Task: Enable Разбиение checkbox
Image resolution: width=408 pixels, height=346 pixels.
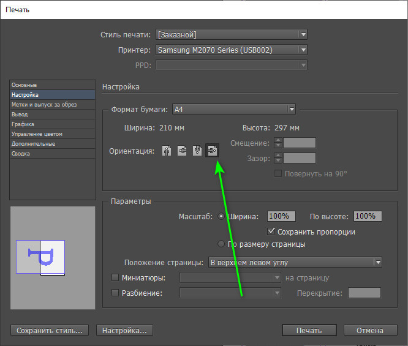Action: coord(115,293)
